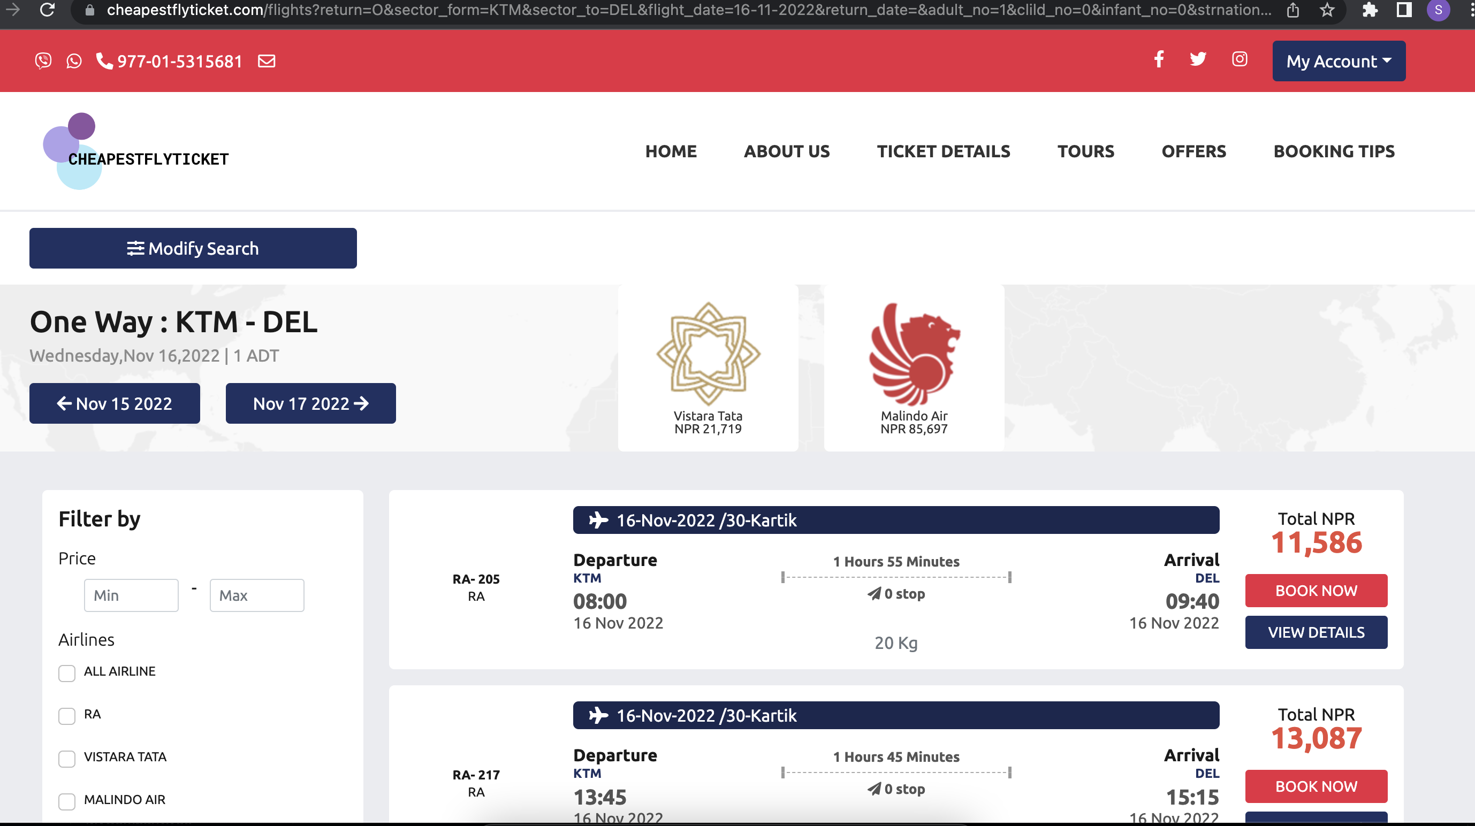Expand the My Account dropdown
Image resolution: width=1475 pixels, height=826 pixels.
pos(1338,60)
